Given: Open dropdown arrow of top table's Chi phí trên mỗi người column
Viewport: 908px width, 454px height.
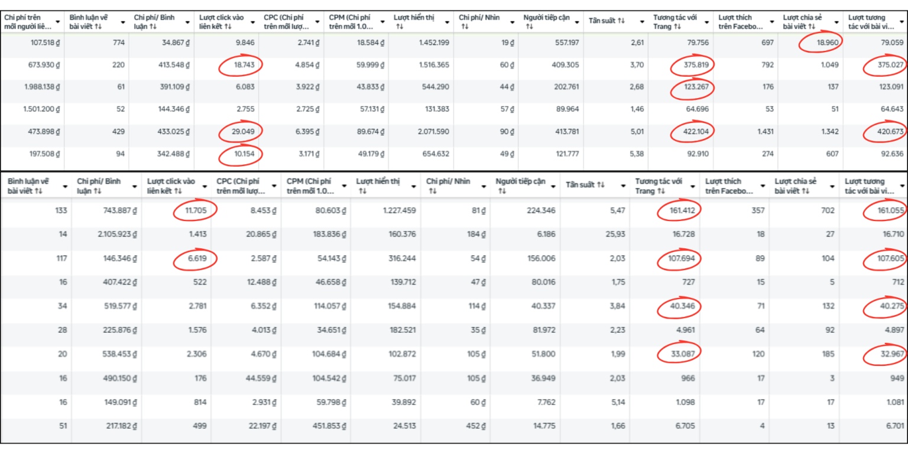Looking at the screenshot, I should click(x=58, y=22).
